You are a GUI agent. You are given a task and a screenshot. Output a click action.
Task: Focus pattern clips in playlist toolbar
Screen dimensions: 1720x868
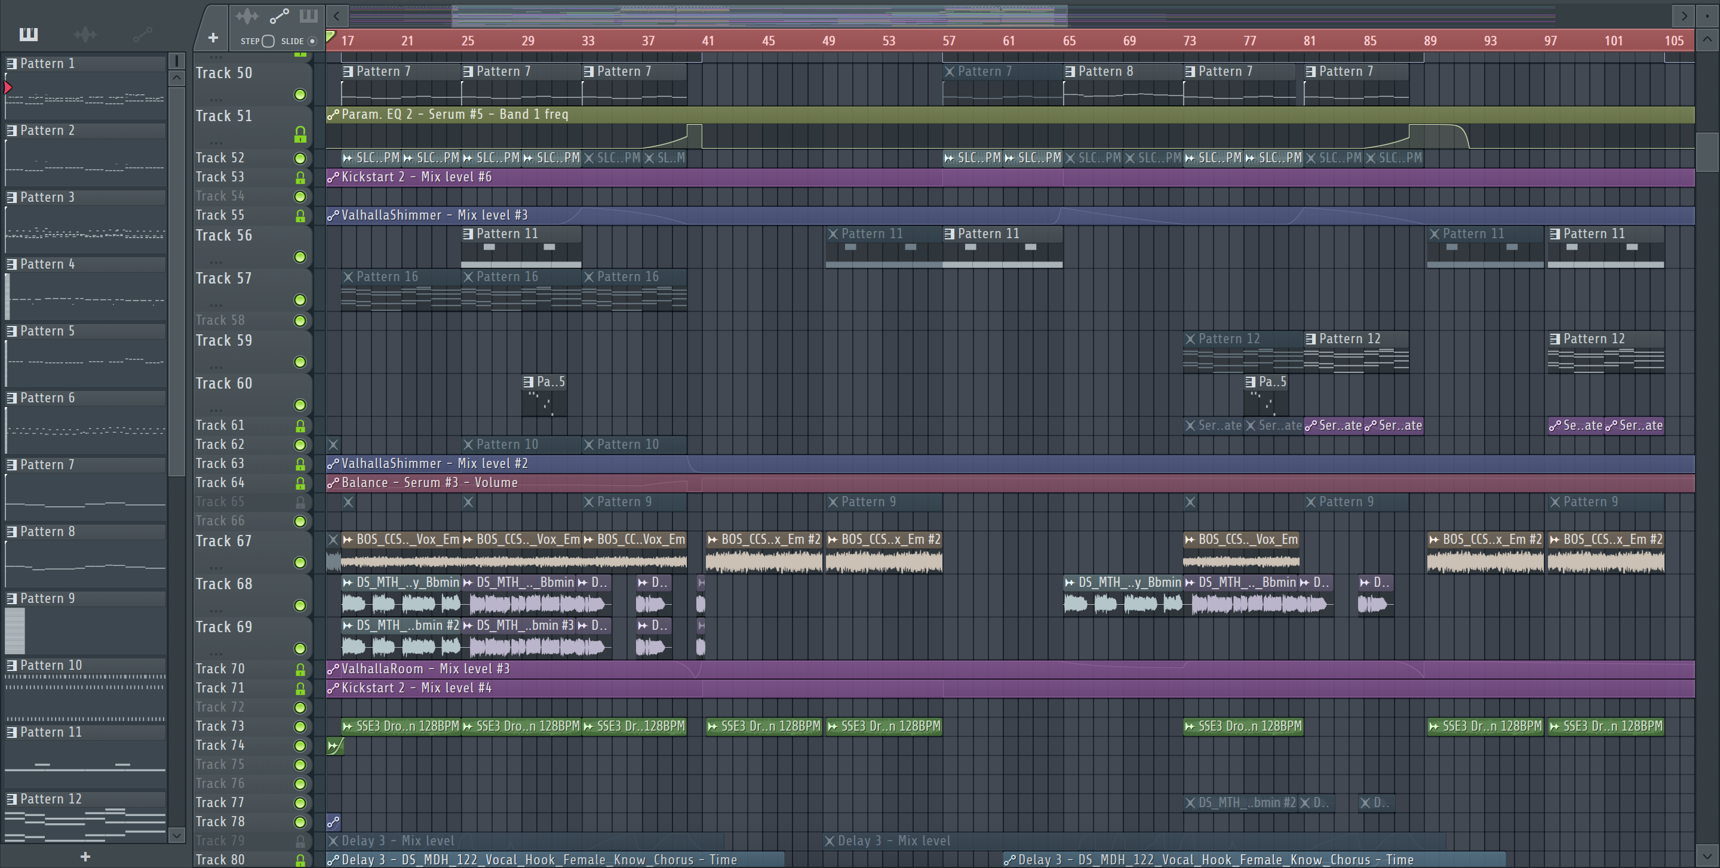tap(309, 16)
